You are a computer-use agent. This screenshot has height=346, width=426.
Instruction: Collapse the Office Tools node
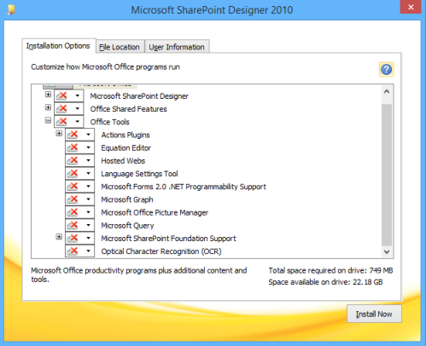tap(48, 120)
